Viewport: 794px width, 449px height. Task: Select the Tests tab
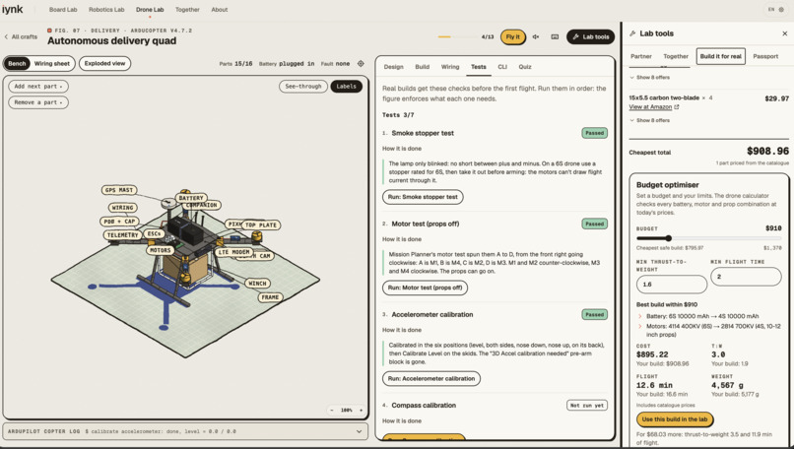coord(478,67)
